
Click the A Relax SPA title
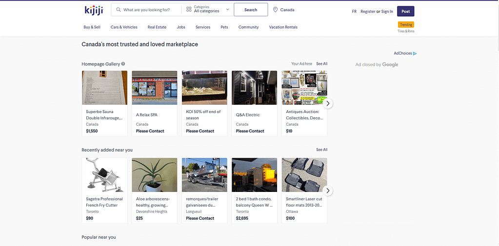click(x=147, y=115)
